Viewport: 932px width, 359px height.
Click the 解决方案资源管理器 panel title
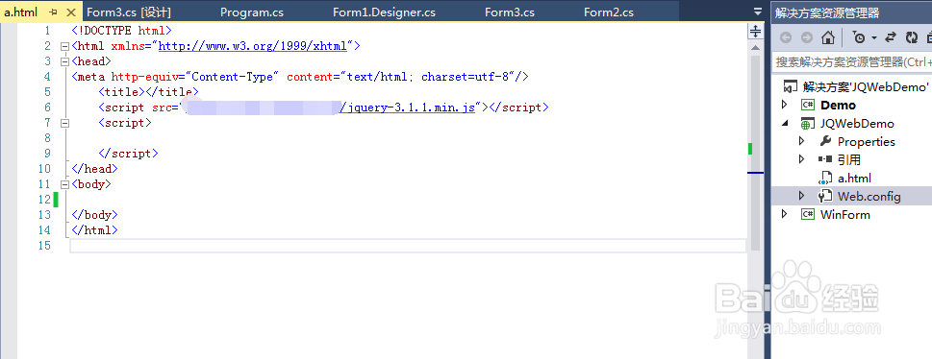827,12
